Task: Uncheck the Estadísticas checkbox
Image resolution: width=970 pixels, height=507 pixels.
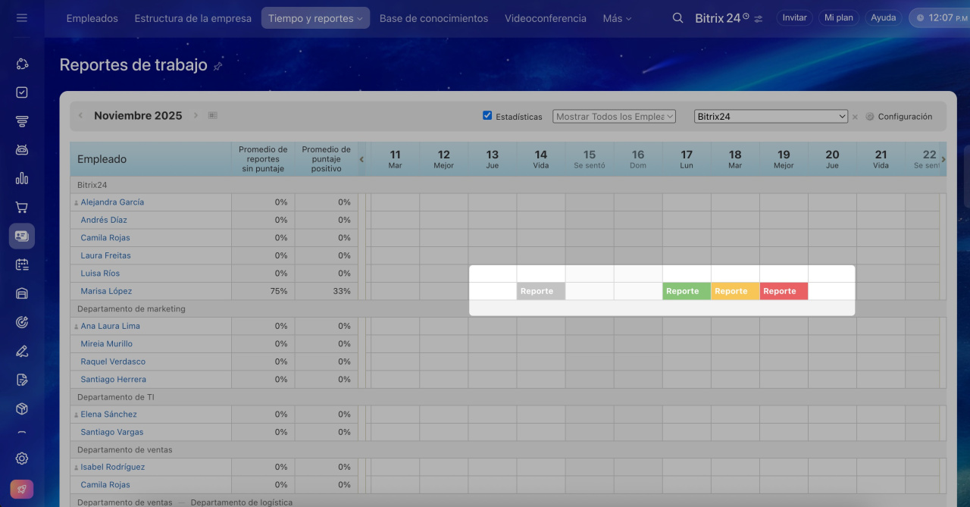Action: click(487, 116)
